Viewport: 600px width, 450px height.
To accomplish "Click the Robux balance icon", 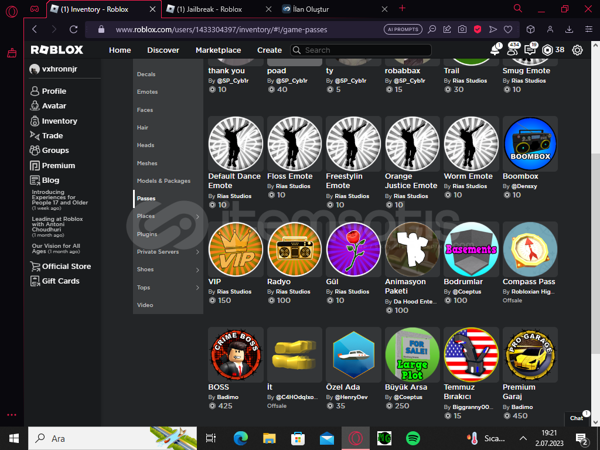I will (548, 50).
